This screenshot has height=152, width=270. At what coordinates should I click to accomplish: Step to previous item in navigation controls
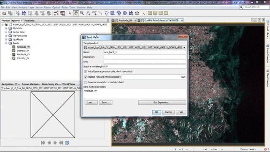[x=49, y=143]
